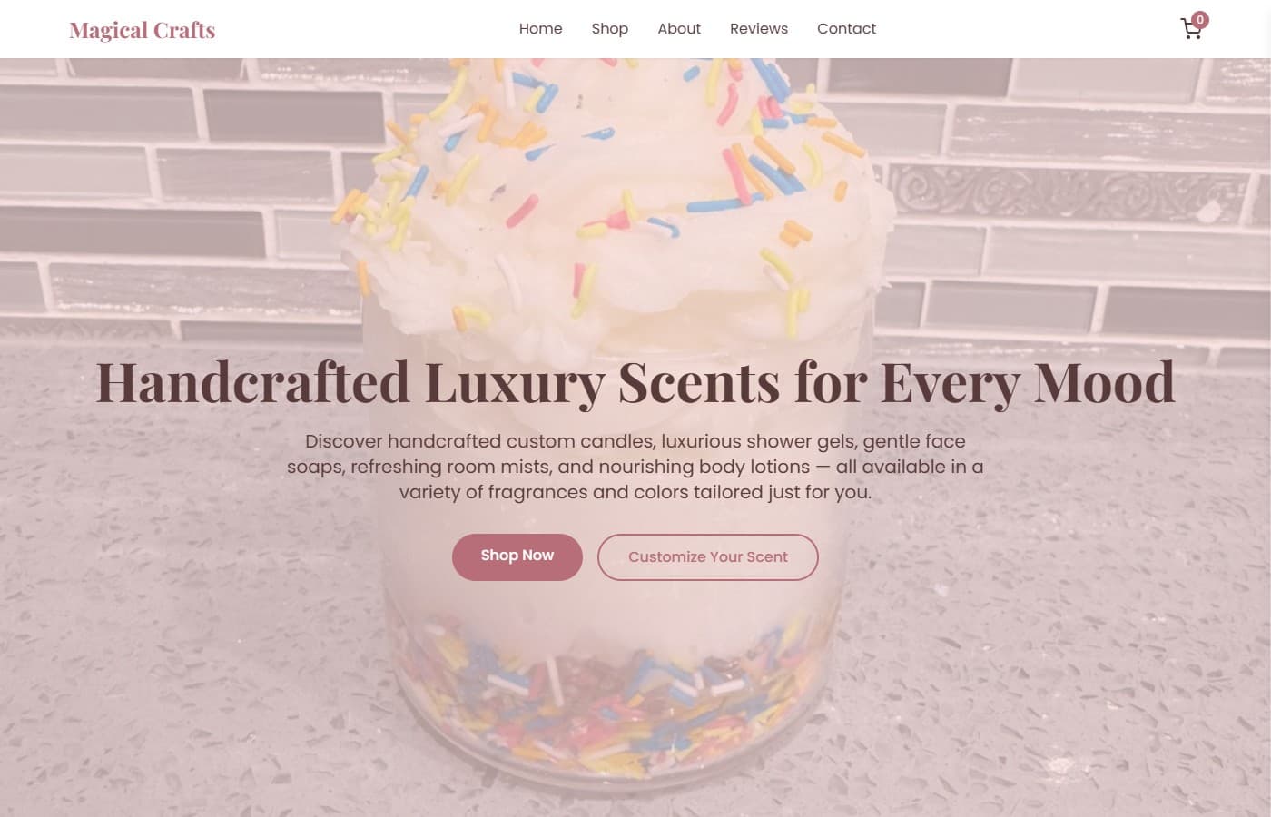Click the hero description paragraph text
Viewport: 1271px width, 817px height.
click(635, 467)
